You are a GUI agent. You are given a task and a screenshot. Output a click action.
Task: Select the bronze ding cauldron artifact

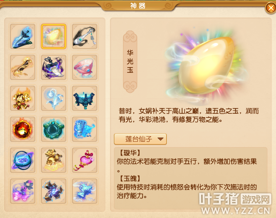pyautogui.click(x=84, y=98)
